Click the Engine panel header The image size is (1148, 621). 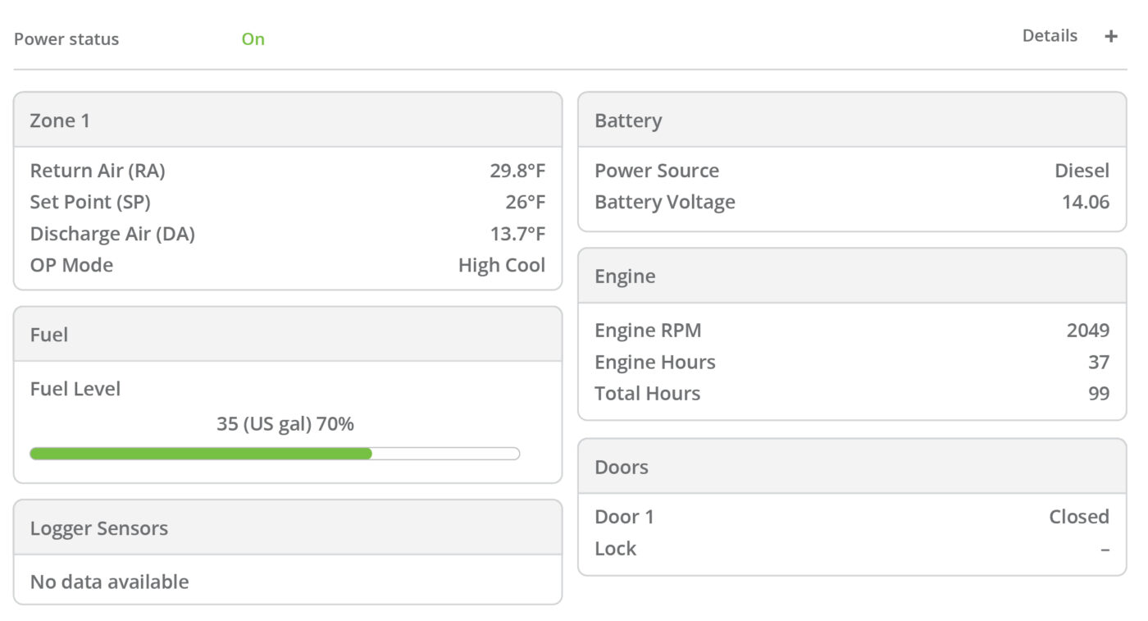852,276
